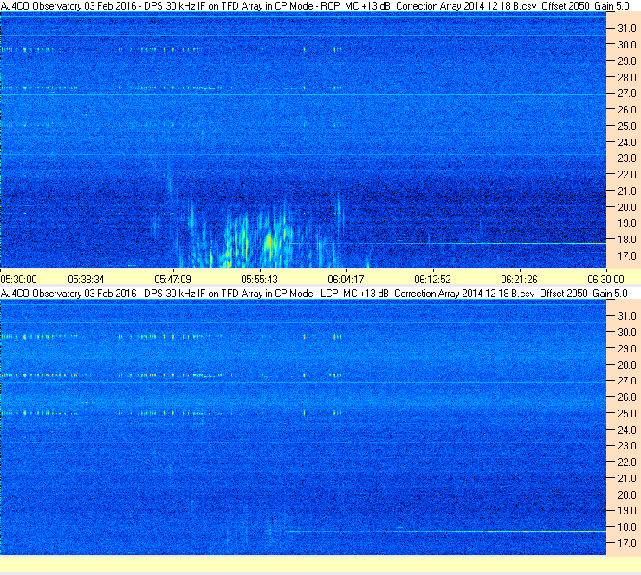Click the 25.0 scale value on LCP chart
This screenshot has height=575, width=641.
[x=627, y=414]
